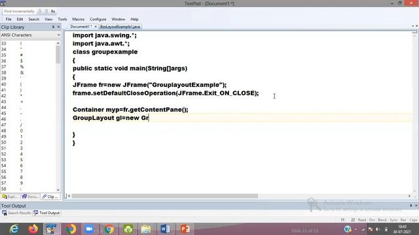Click the Rec indicator in status bar
This screenshot has height=235, width=419.
click(403, 220)
